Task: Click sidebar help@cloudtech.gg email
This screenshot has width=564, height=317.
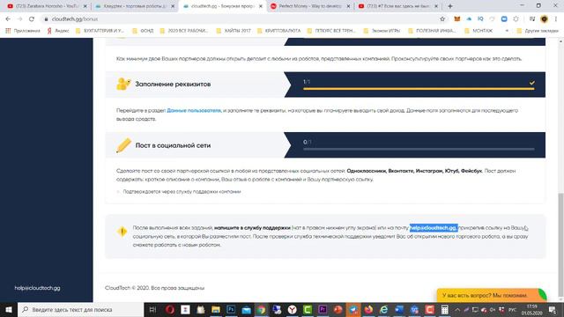Action: (37, 288)
